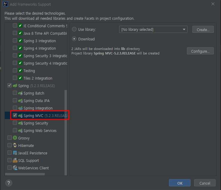This screenshot has height=190, width=221.
Task: Click the Thymeleaf icon beside Spring 3 Integration
Action: click(20, 40)
